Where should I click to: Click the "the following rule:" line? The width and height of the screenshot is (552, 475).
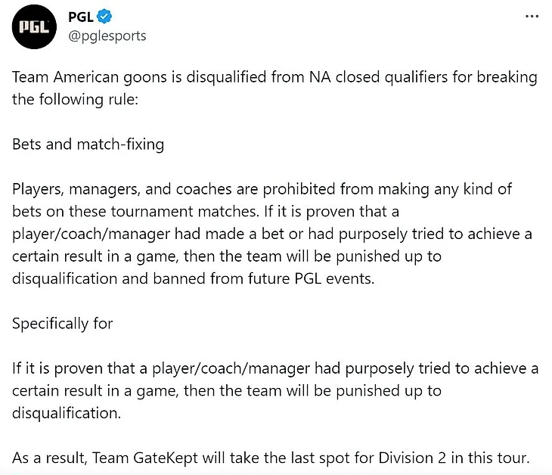tap(76, 99)
